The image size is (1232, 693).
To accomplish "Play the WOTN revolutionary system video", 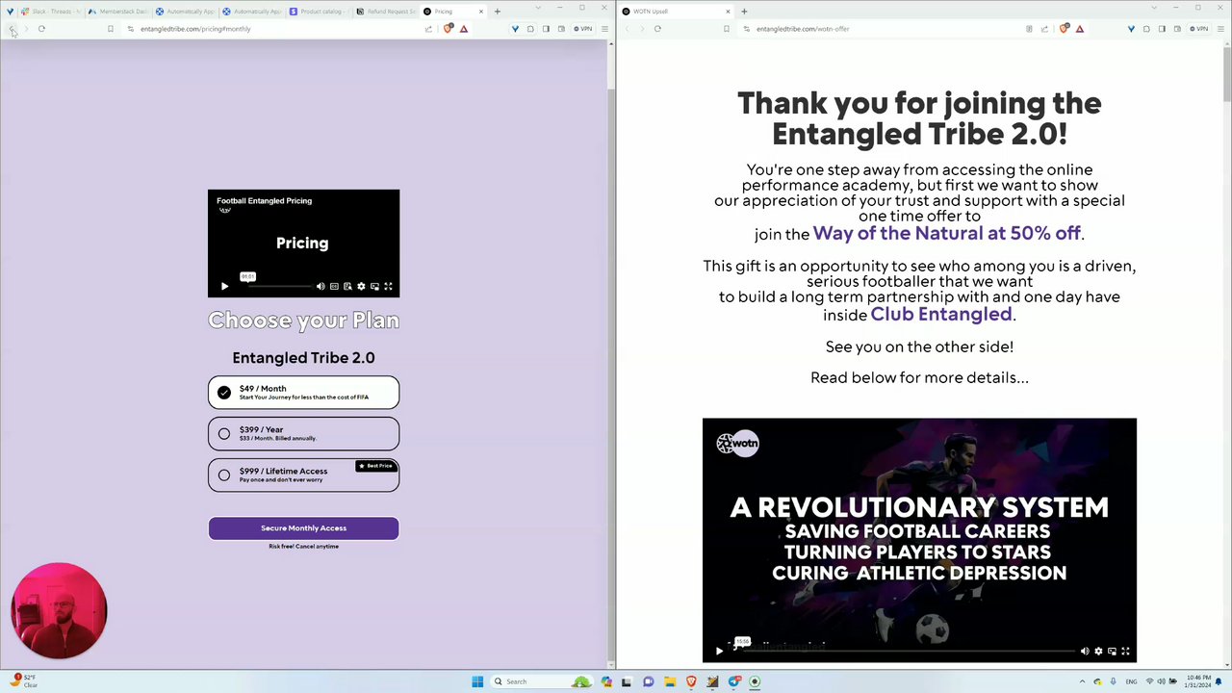I will 719,651.
